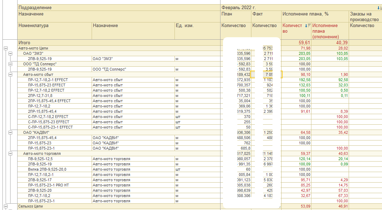The image size is (382, 210).
Task: Select the 2ПР-15,875-45,4 EFFECT item
Action: pos(49,101)
